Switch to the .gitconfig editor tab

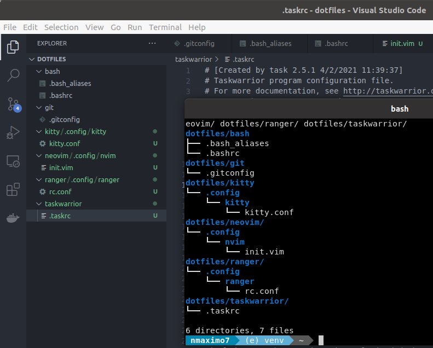click(199, 44)
